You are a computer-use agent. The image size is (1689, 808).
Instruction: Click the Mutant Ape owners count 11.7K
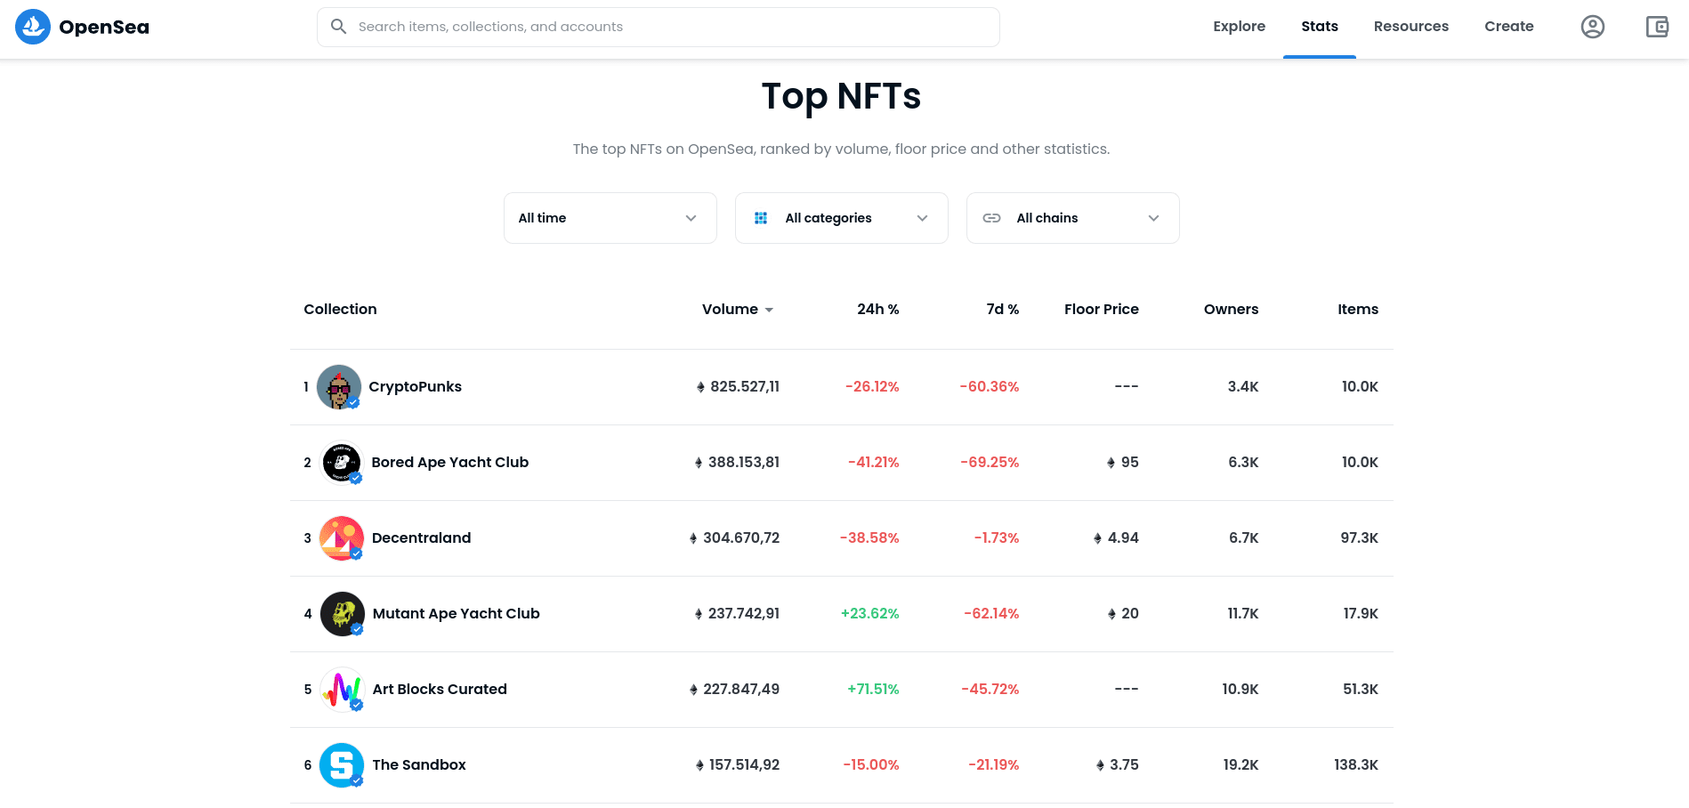click(1242, 614)
